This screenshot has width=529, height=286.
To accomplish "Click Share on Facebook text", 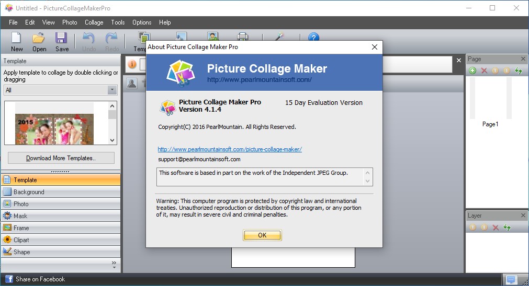I will 40,279.
